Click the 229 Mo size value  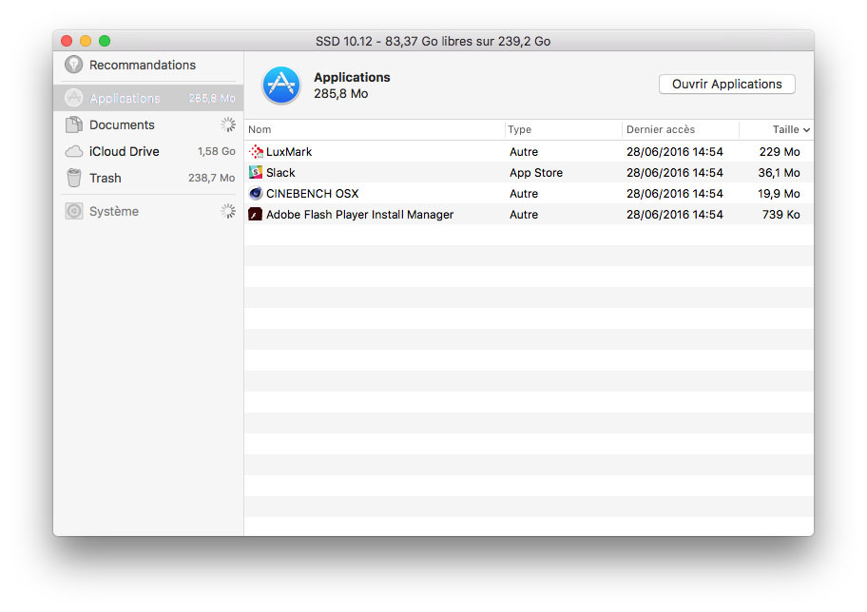point(780,151)
